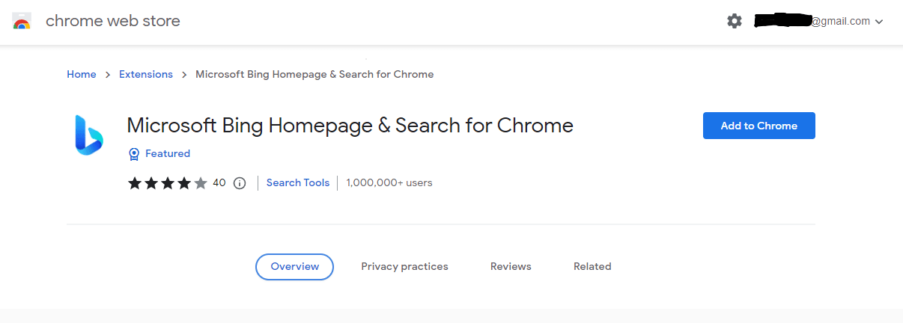Go to the Related tab
Screen dimensions: 903x323
pos(592,267)
